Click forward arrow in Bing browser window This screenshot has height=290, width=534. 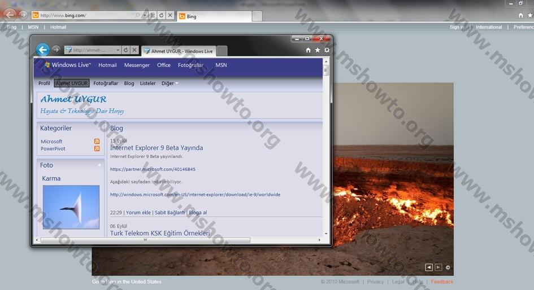23,15
